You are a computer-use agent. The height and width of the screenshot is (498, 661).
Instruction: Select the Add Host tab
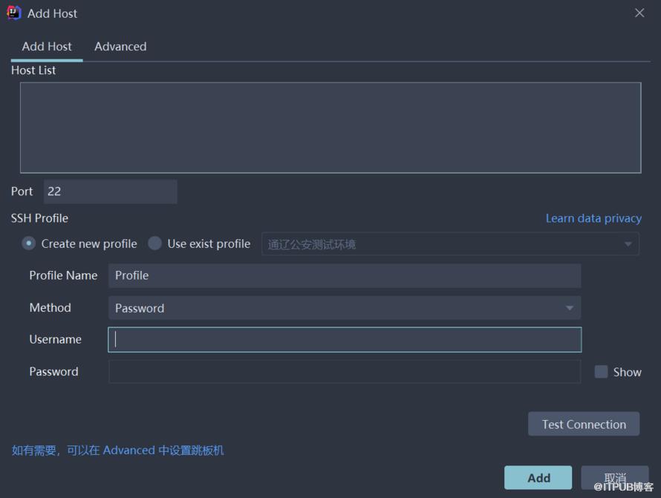tap(47, 46)
